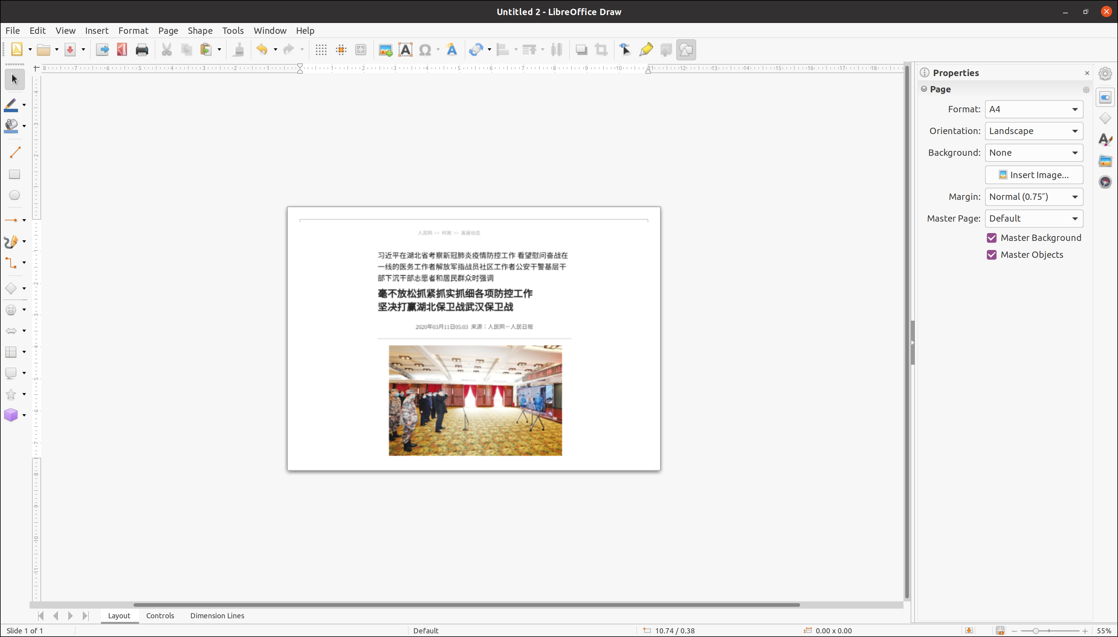Select the Ellipse tool
1118x637 pixels.
coord(15,195)
